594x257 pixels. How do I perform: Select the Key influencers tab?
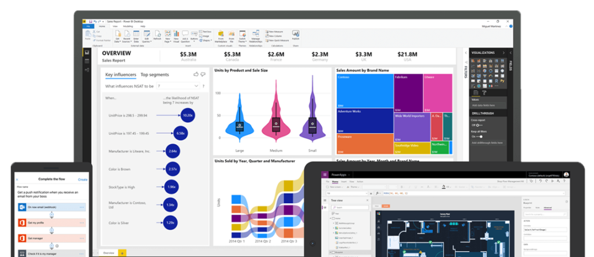point(121,75)
